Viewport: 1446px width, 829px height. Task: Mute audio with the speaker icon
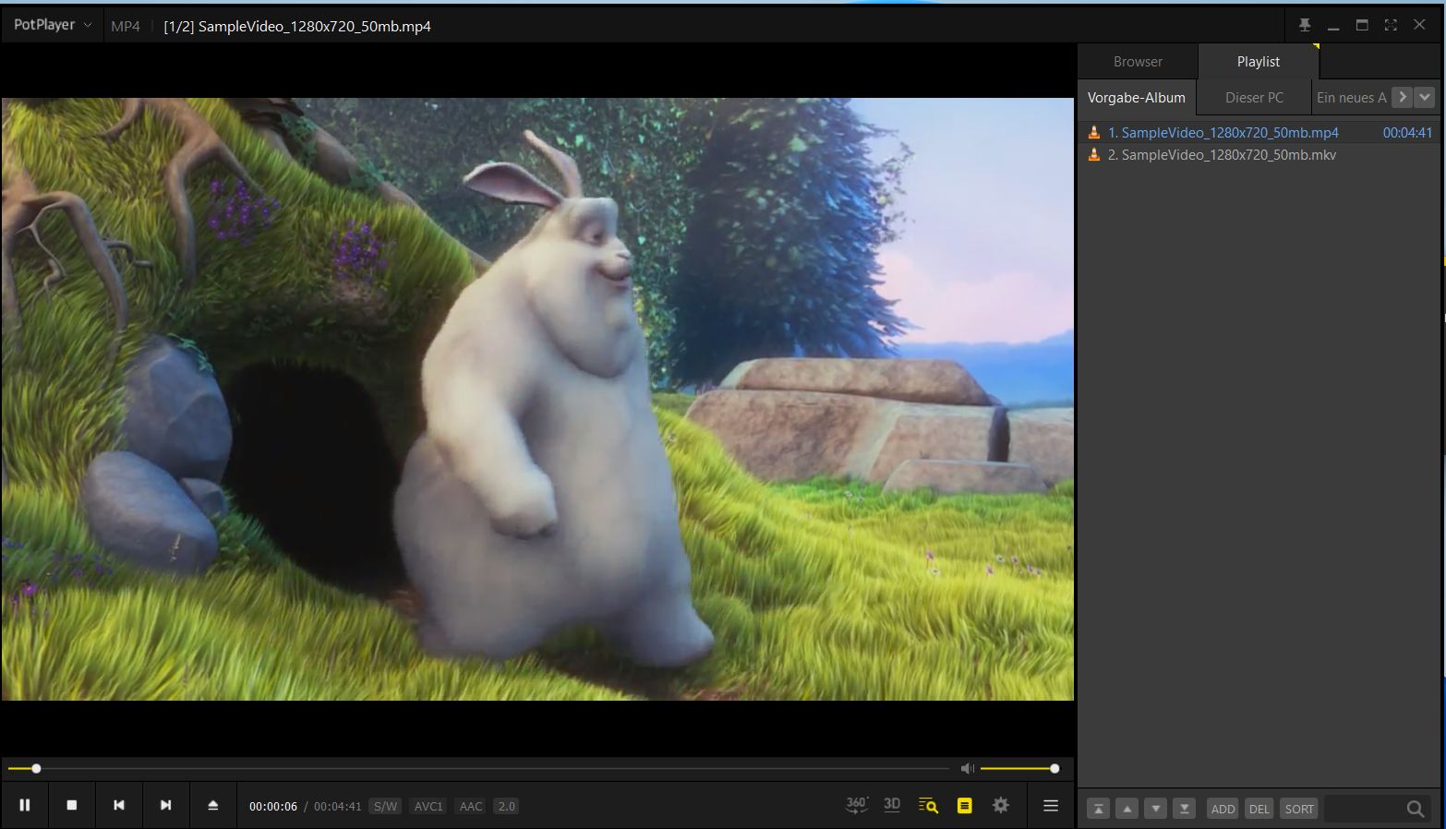click(x=967, y=768)
